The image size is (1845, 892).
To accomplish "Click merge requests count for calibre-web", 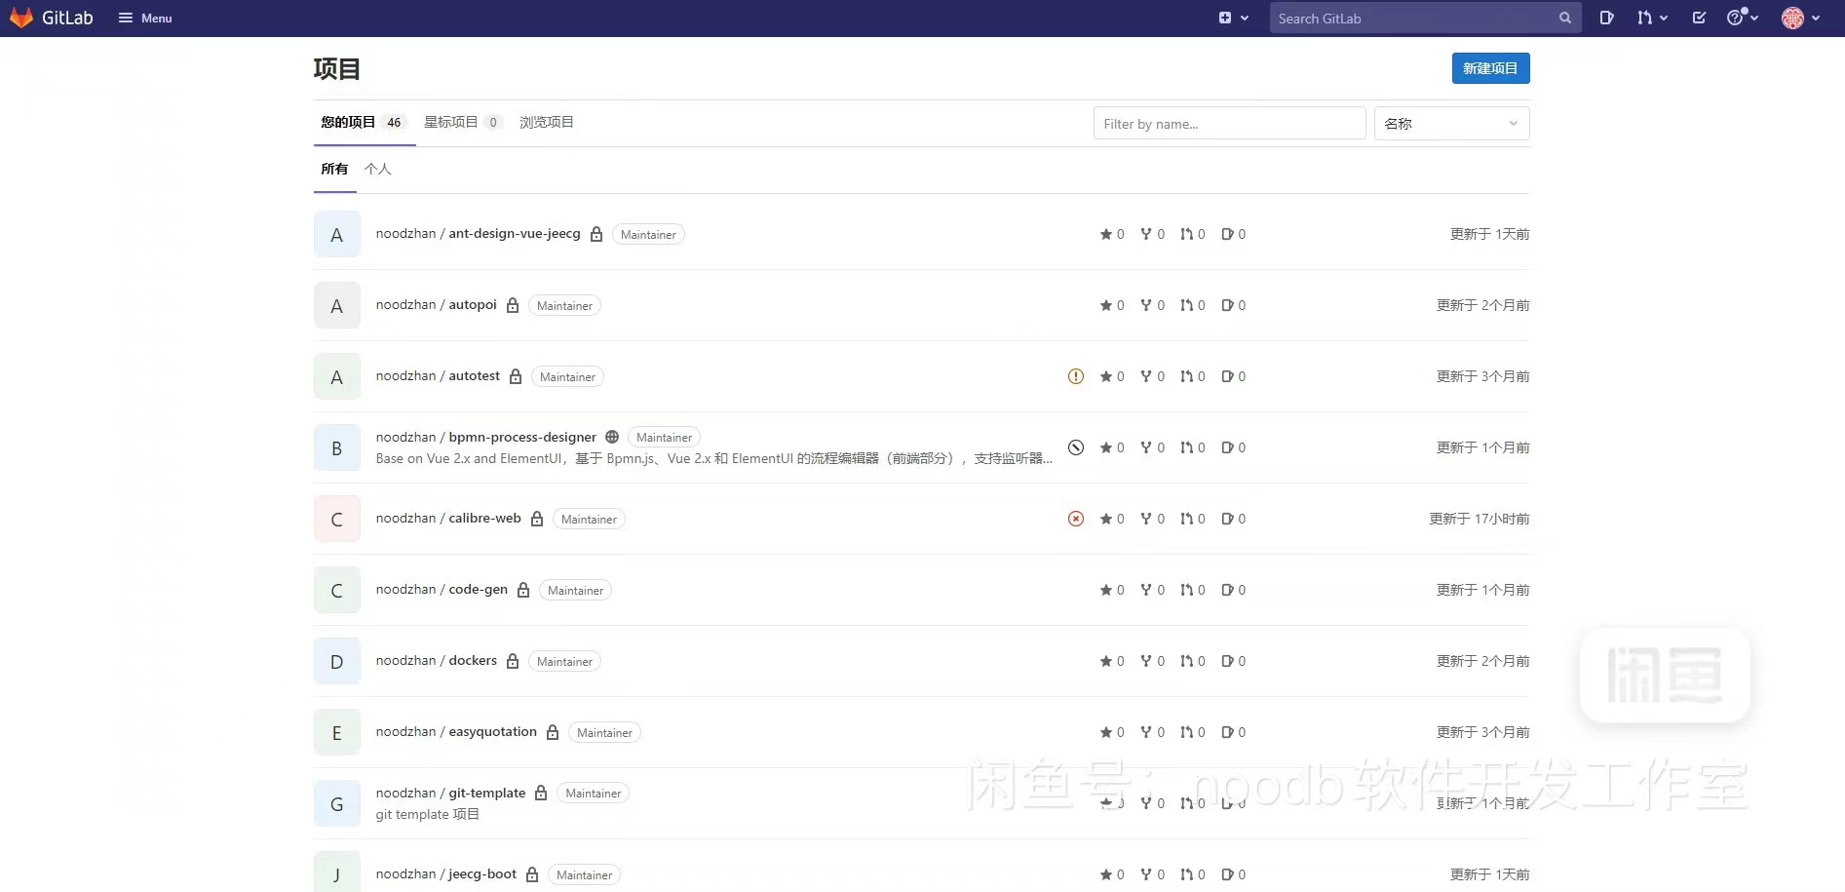I will (x=1193, y=519).
